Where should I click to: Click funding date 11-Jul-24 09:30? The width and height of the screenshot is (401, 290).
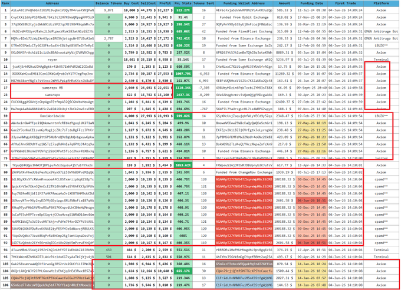click(312, 10)
